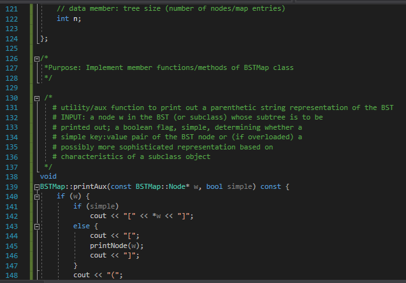Collapse the BSTMap::printAux function at line 139
Screen dimensions: 406x283
[x=37, y=188]
